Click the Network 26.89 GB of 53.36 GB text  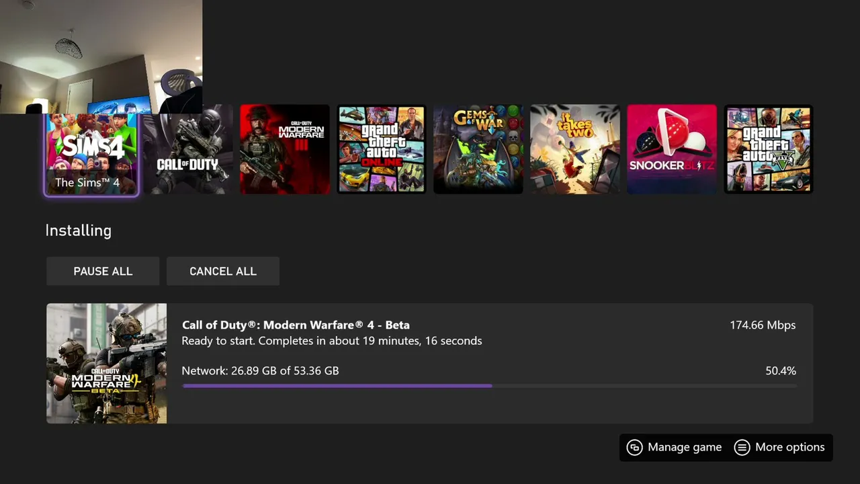point(260,370)
